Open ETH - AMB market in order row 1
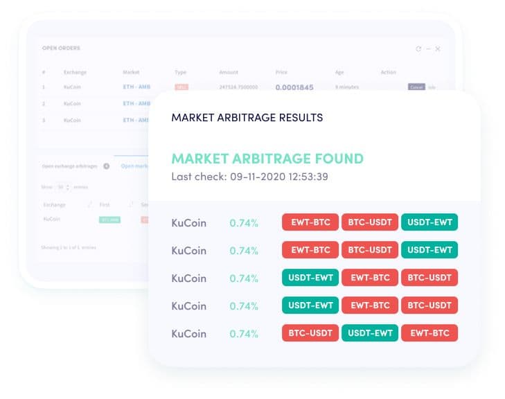The width and height of the screenshot is (505, 399). click(136, 87)
